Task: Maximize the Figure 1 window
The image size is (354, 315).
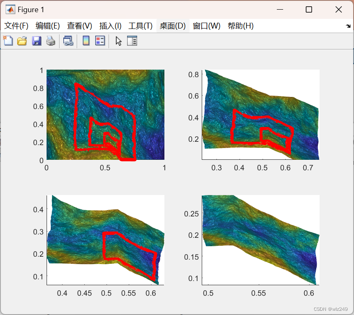Action: click(x=309, y=10)
